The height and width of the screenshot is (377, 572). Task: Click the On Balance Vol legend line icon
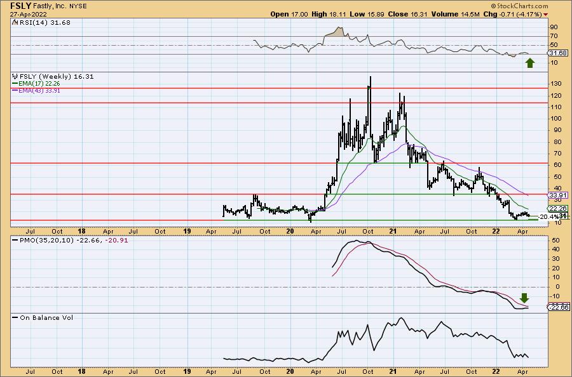tap(15, 317)
